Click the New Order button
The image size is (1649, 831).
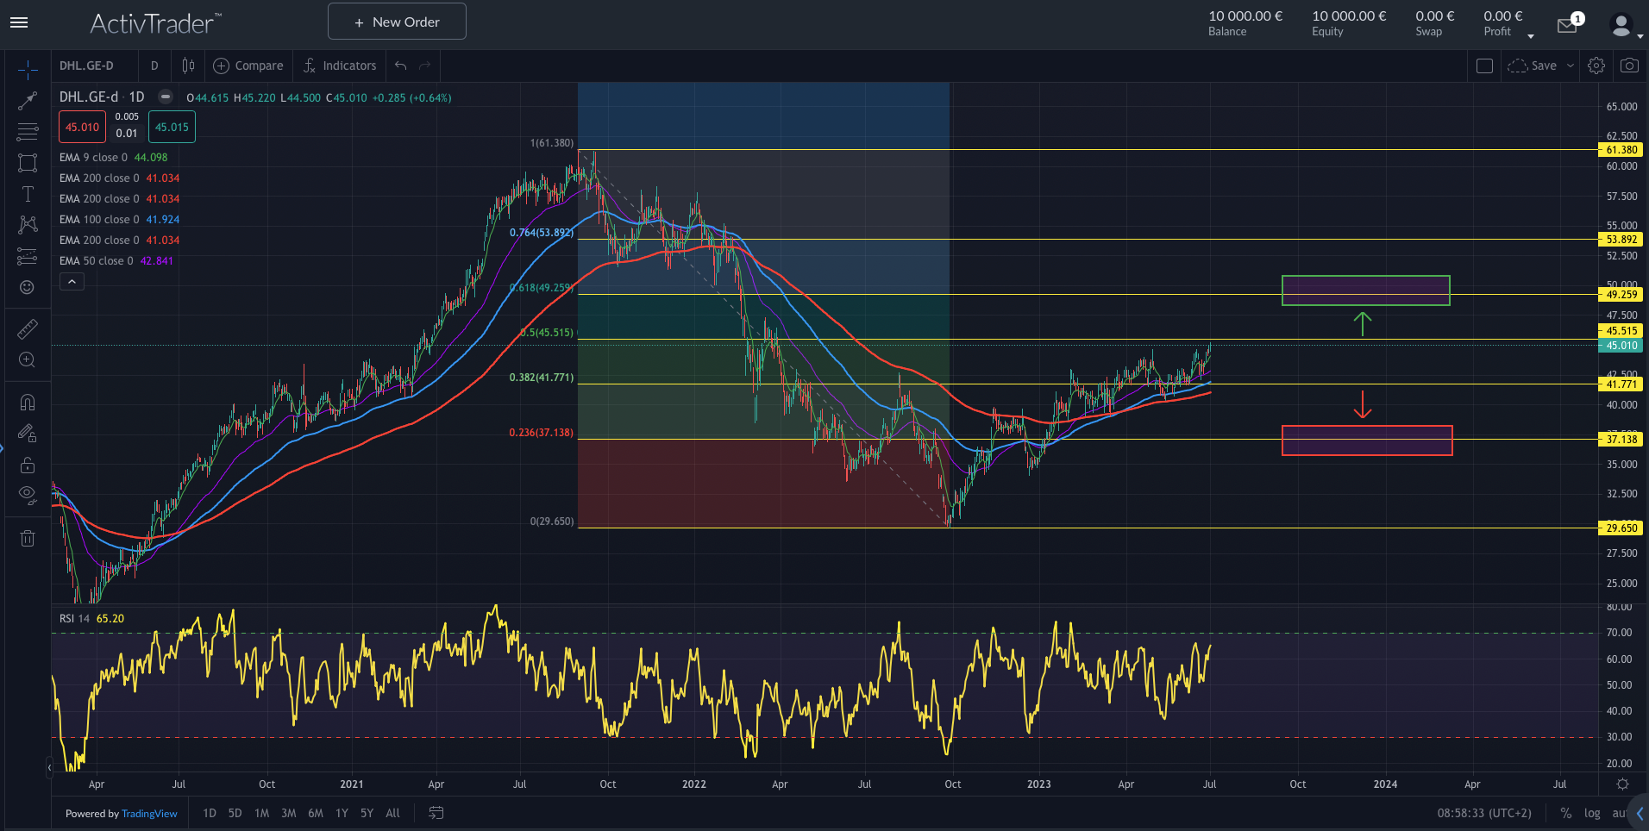397,22
